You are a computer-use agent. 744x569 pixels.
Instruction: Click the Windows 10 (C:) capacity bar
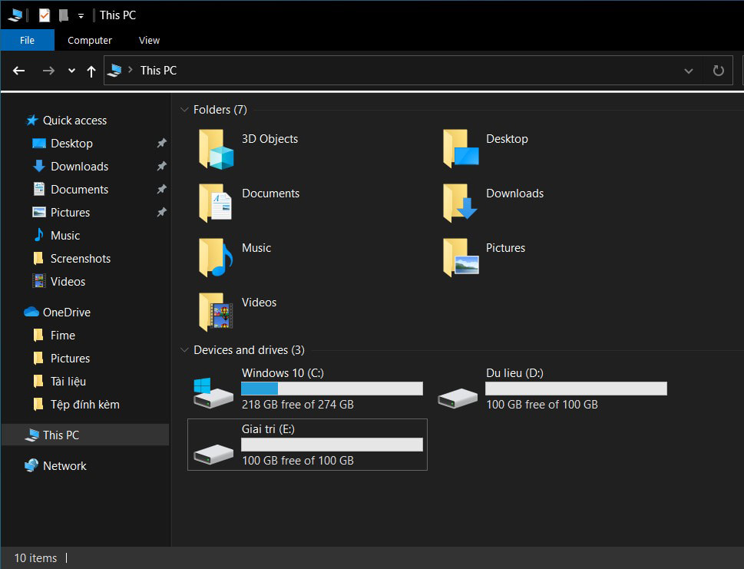point(332,388)
